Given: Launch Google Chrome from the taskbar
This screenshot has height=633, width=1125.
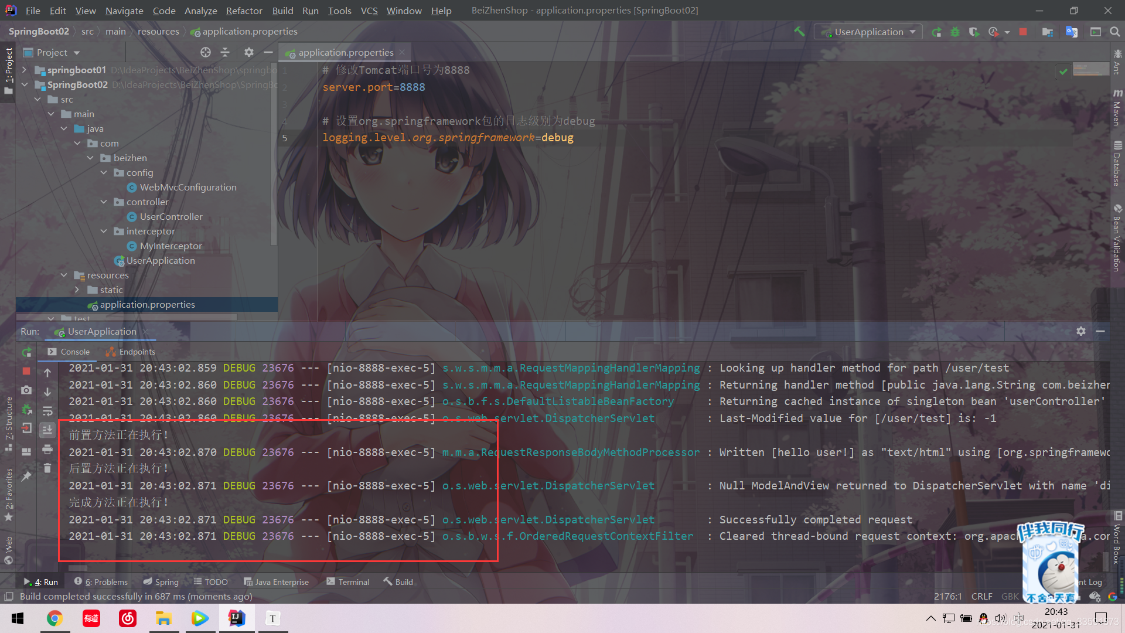Looking at the screenshot, I should point(55,618).
